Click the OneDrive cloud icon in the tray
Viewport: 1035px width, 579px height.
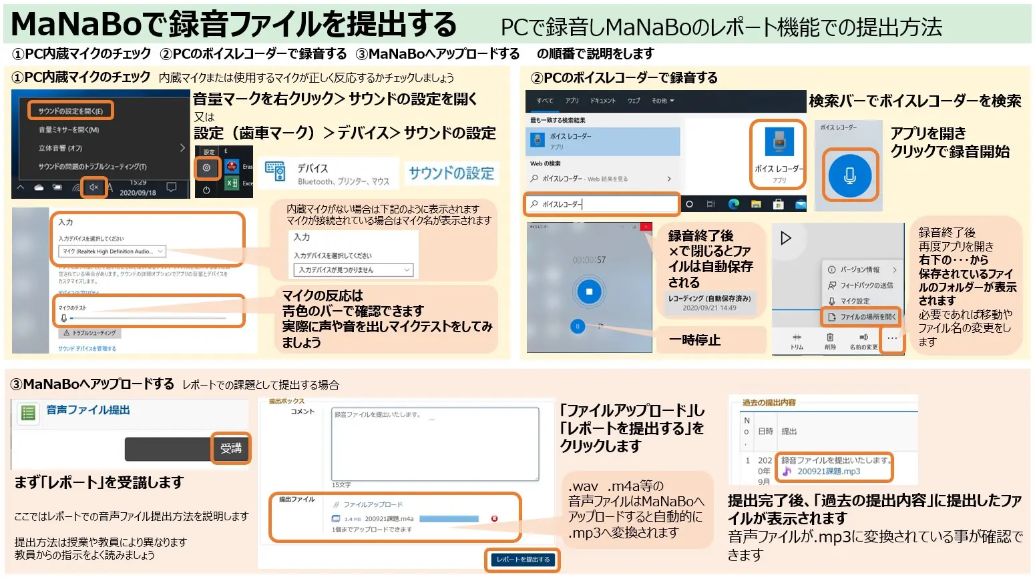(x=39, y=188)
